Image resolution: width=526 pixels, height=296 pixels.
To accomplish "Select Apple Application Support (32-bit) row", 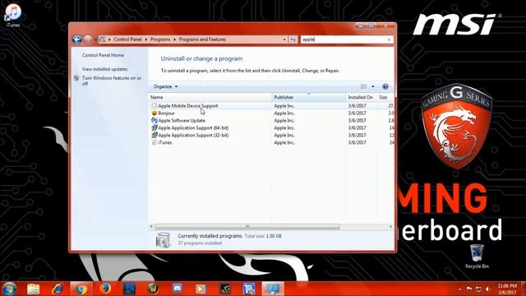I will (x=271, y=135).
